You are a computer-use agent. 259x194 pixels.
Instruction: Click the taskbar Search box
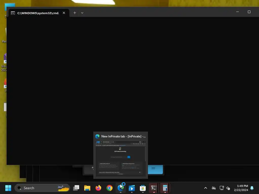42,188
